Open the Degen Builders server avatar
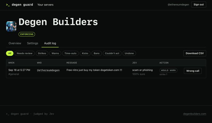The height and width of the screenshot is (123, 212). [x=11, y=26]
